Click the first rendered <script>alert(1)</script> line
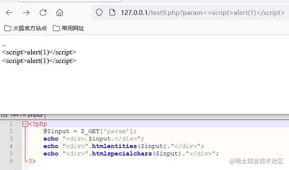 coord(39,52)
